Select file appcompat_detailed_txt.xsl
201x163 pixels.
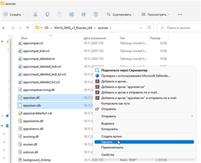41,82
